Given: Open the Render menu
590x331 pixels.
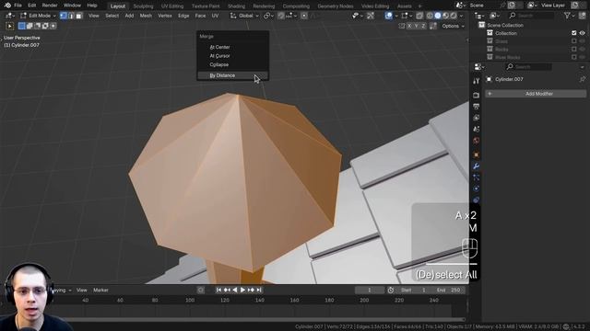Looking at the screenshot, I should [x=50, y=6].
